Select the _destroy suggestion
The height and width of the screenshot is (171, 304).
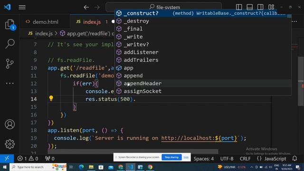click(203, 21)
